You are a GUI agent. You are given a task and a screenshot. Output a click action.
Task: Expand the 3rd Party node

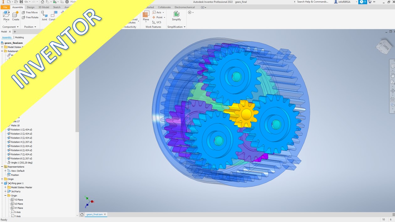pos(5,192)
